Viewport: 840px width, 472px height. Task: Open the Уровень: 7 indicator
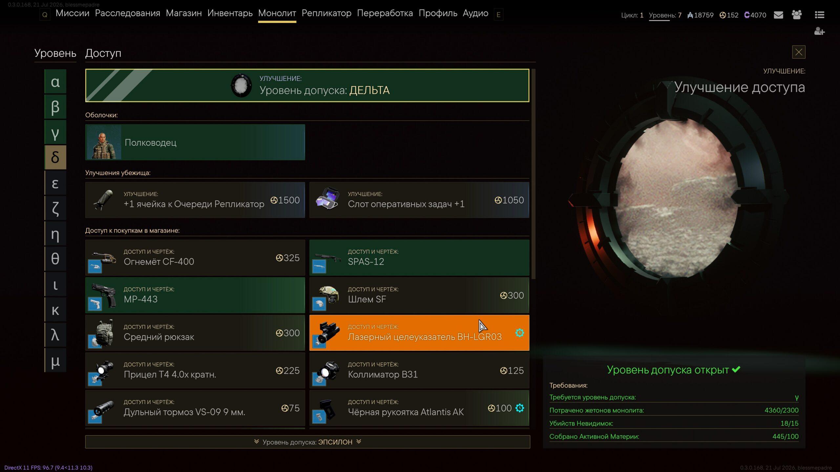point(665,15)
